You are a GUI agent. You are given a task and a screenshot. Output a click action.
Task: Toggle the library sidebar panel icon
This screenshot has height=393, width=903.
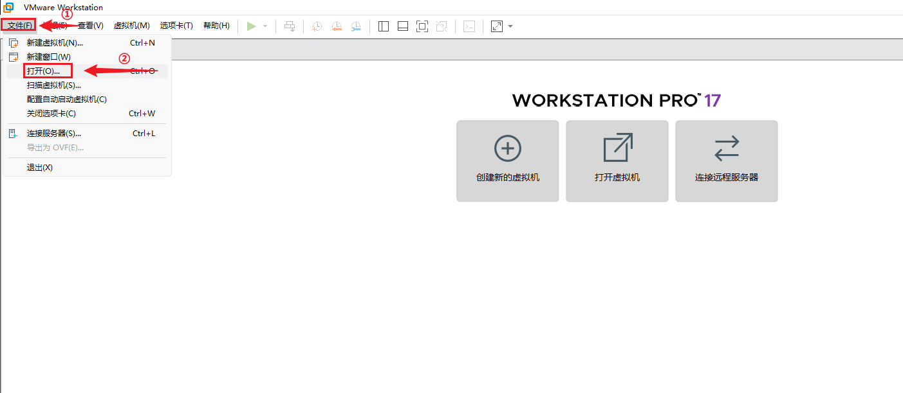point(384,26)
